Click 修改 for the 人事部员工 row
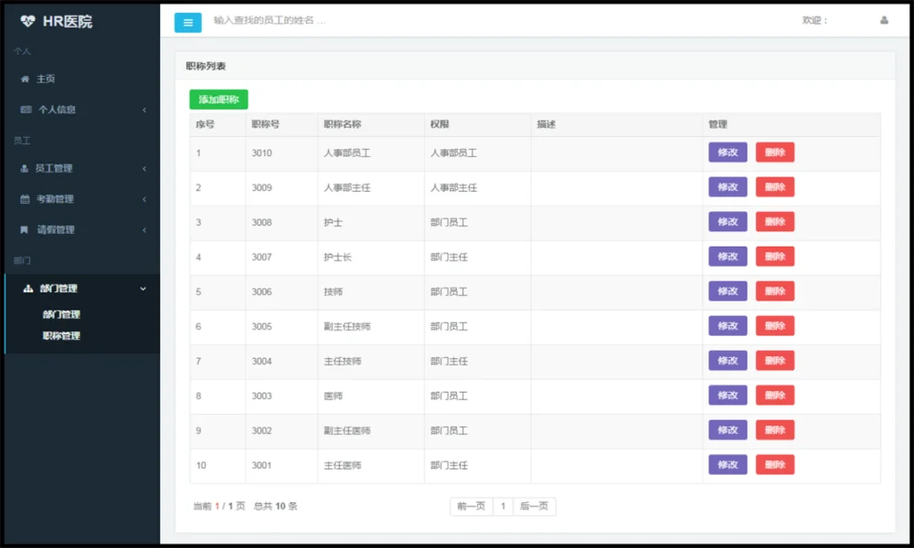Screen dimensions: 914x548 tap(728, 153)
